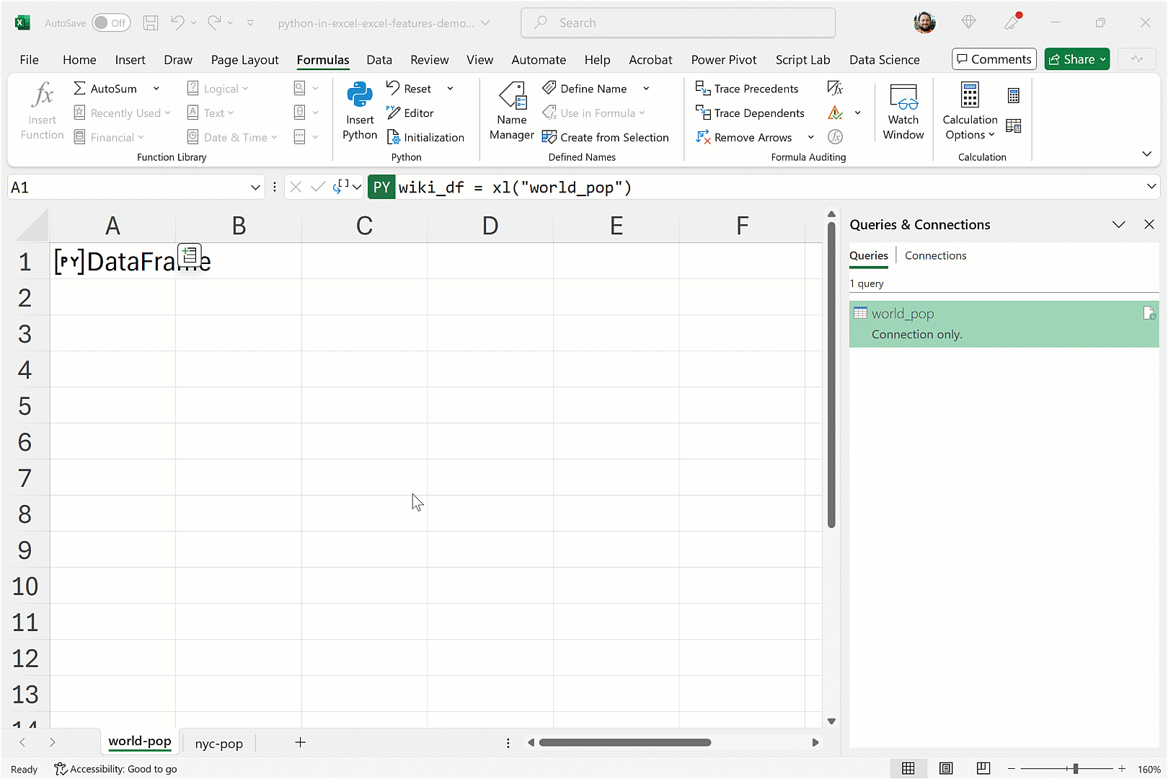
Task: Toggle the AutoSave switch
Action: pos(110,23)
